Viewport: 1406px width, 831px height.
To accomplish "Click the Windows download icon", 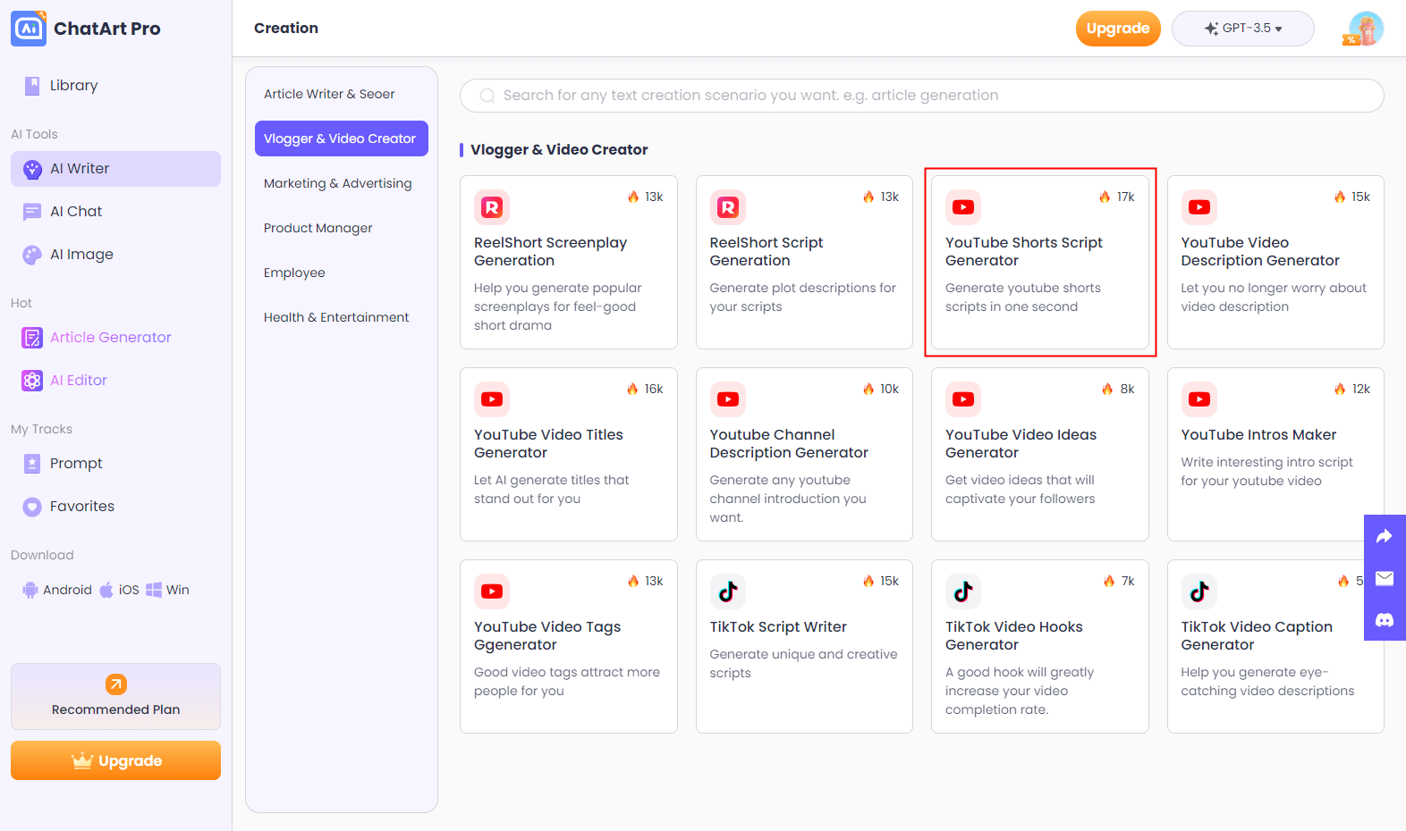I will point(154,590).
